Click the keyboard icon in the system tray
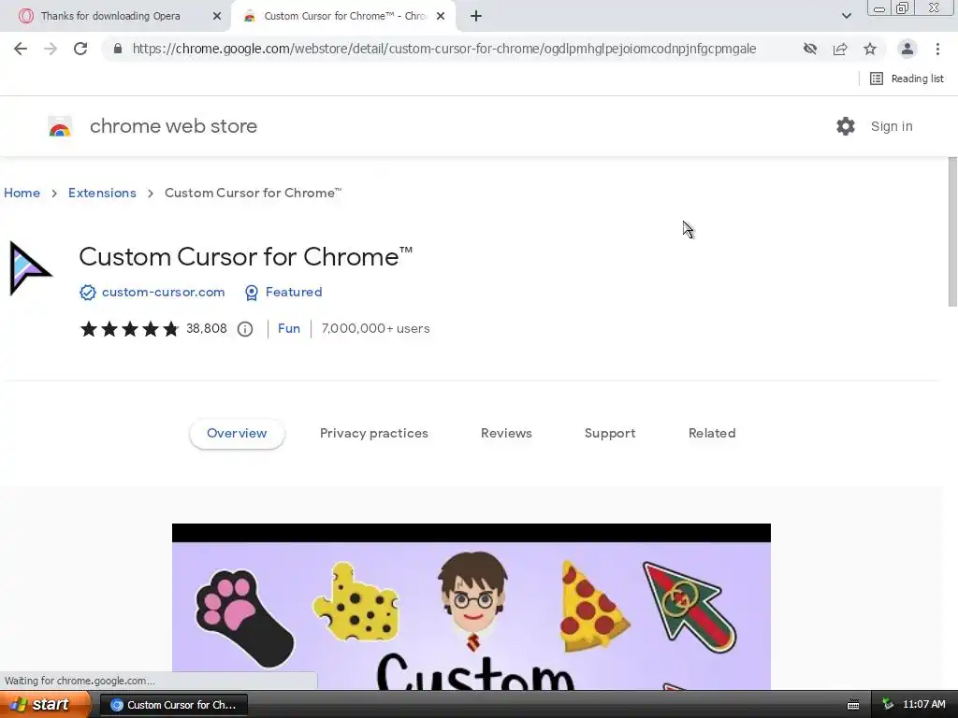This screenshot has width=958, height=718. pos(853,705)
